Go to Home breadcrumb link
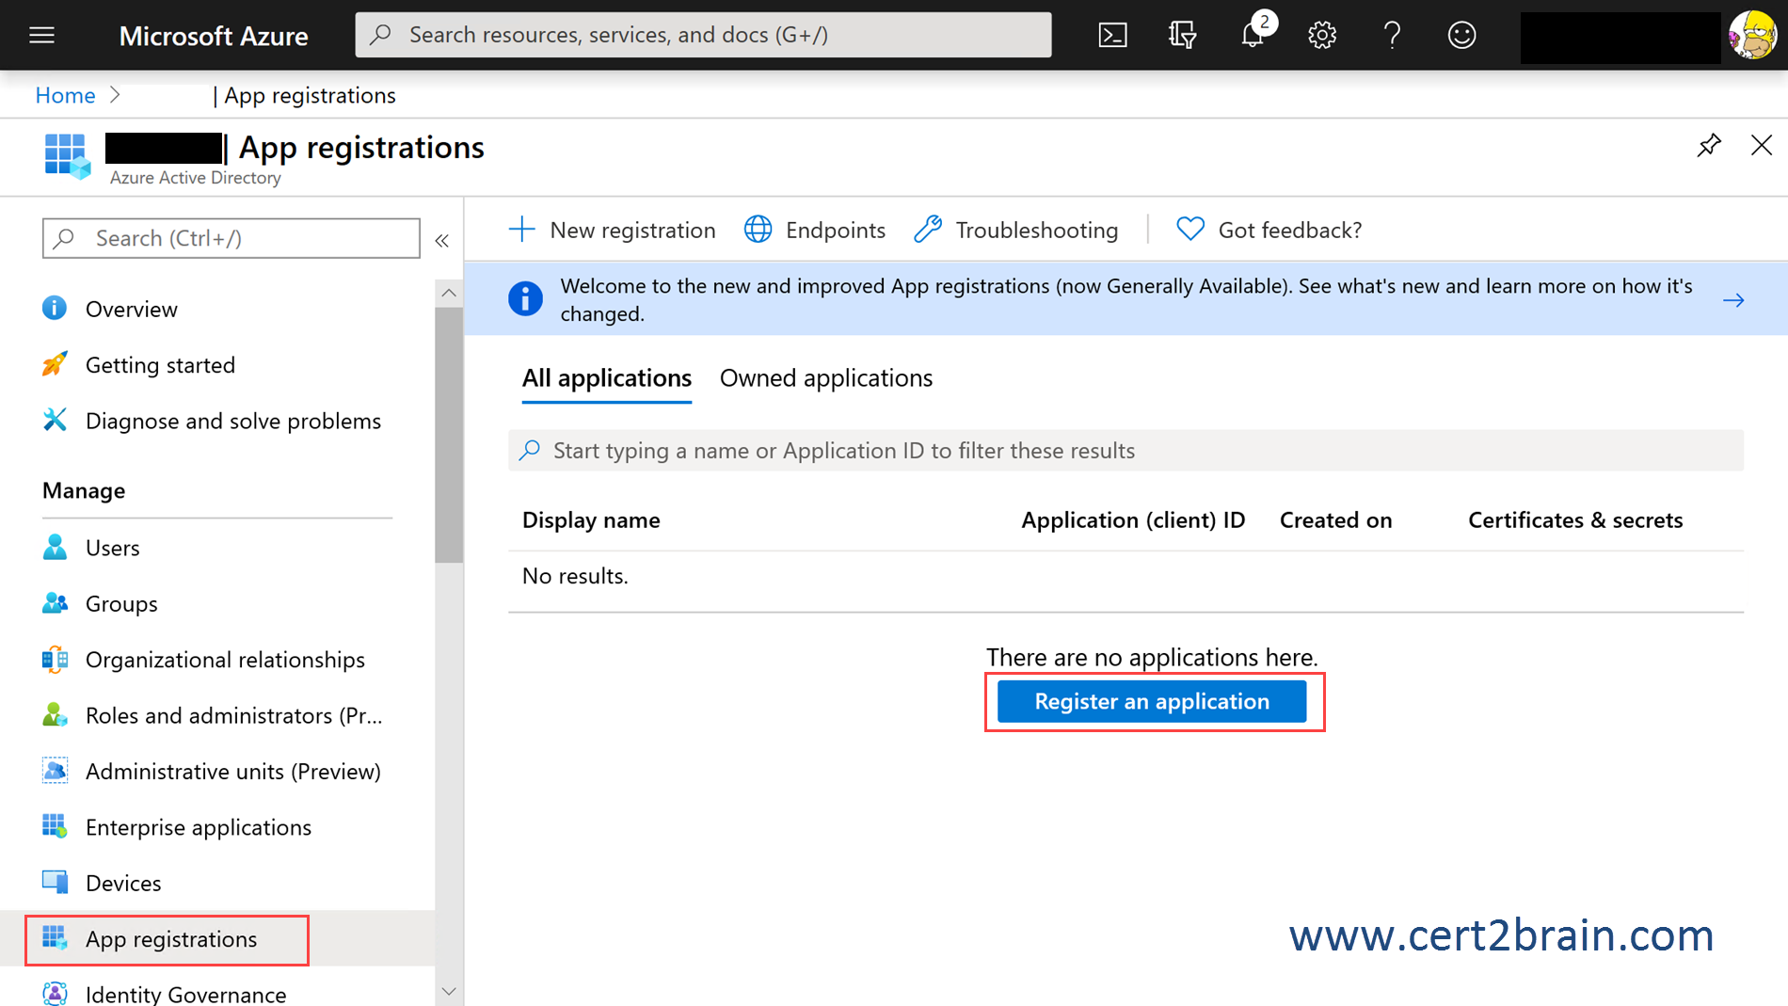1788x1006 pixels. (x=65, y=95)
